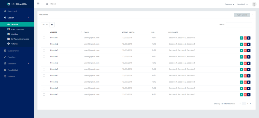Navigate to Cuestionarios in the sidebar
The width and height of the screenshot is (259, 118).
tap(17, 51)
